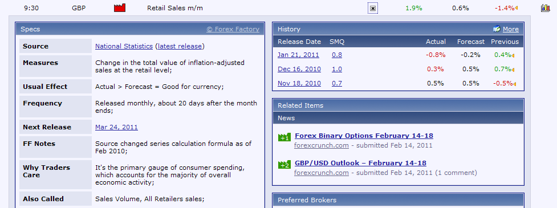This screenshot has height=208, width=557.
Task: Open the latest release link
Action: [180, 46]
